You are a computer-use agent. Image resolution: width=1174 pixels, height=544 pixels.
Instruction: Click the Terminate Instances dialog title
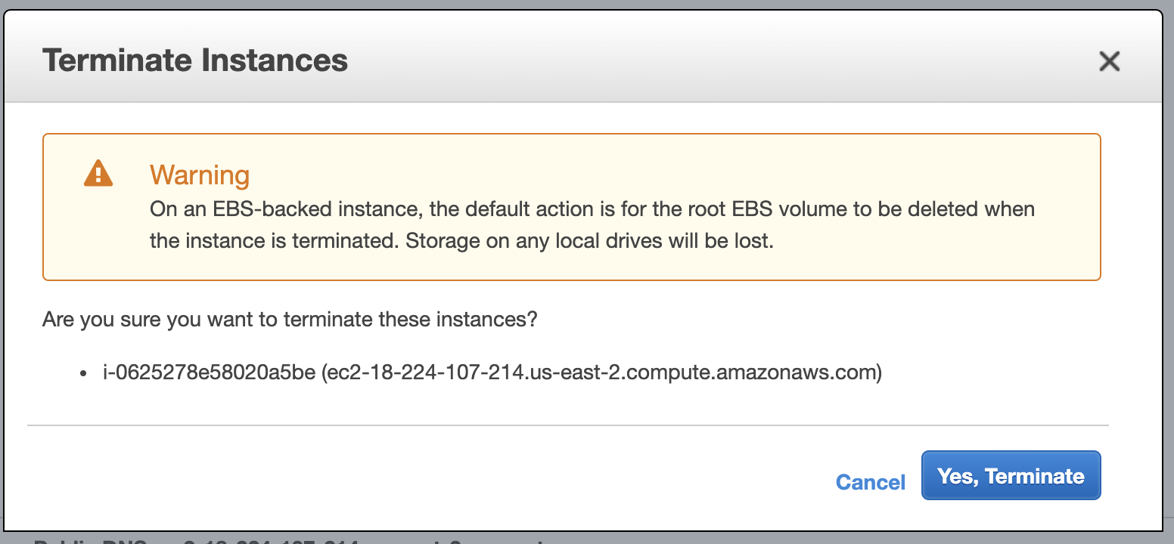195,60
